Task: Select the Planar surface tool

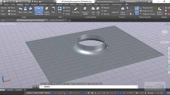Action: click(12, 8)
